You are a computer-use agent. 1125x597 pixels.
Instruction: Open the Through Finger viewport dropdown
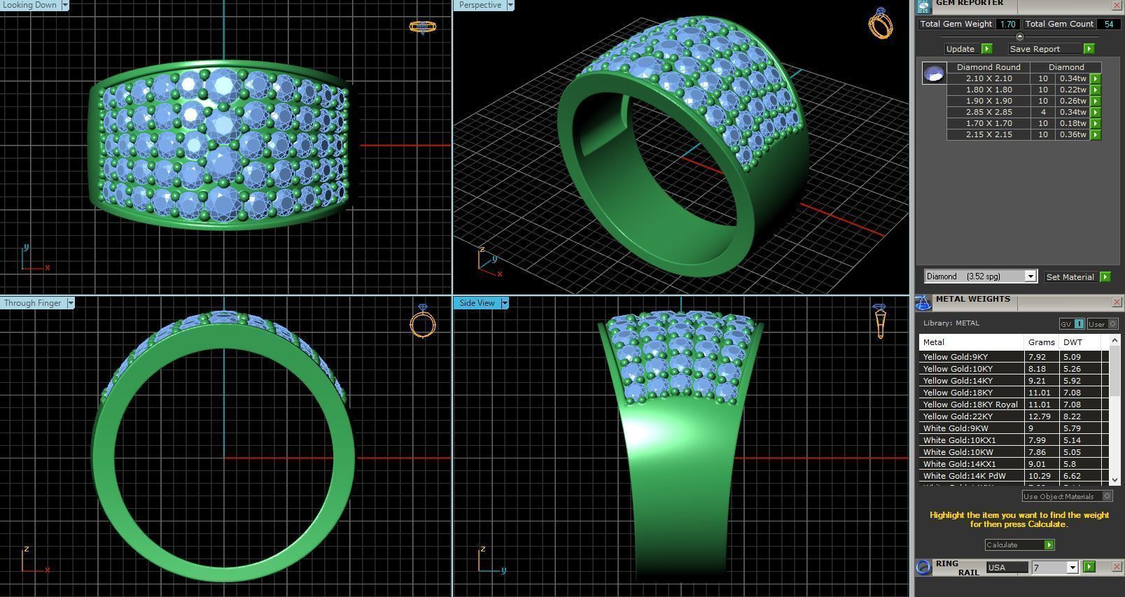tap(70, 303)
